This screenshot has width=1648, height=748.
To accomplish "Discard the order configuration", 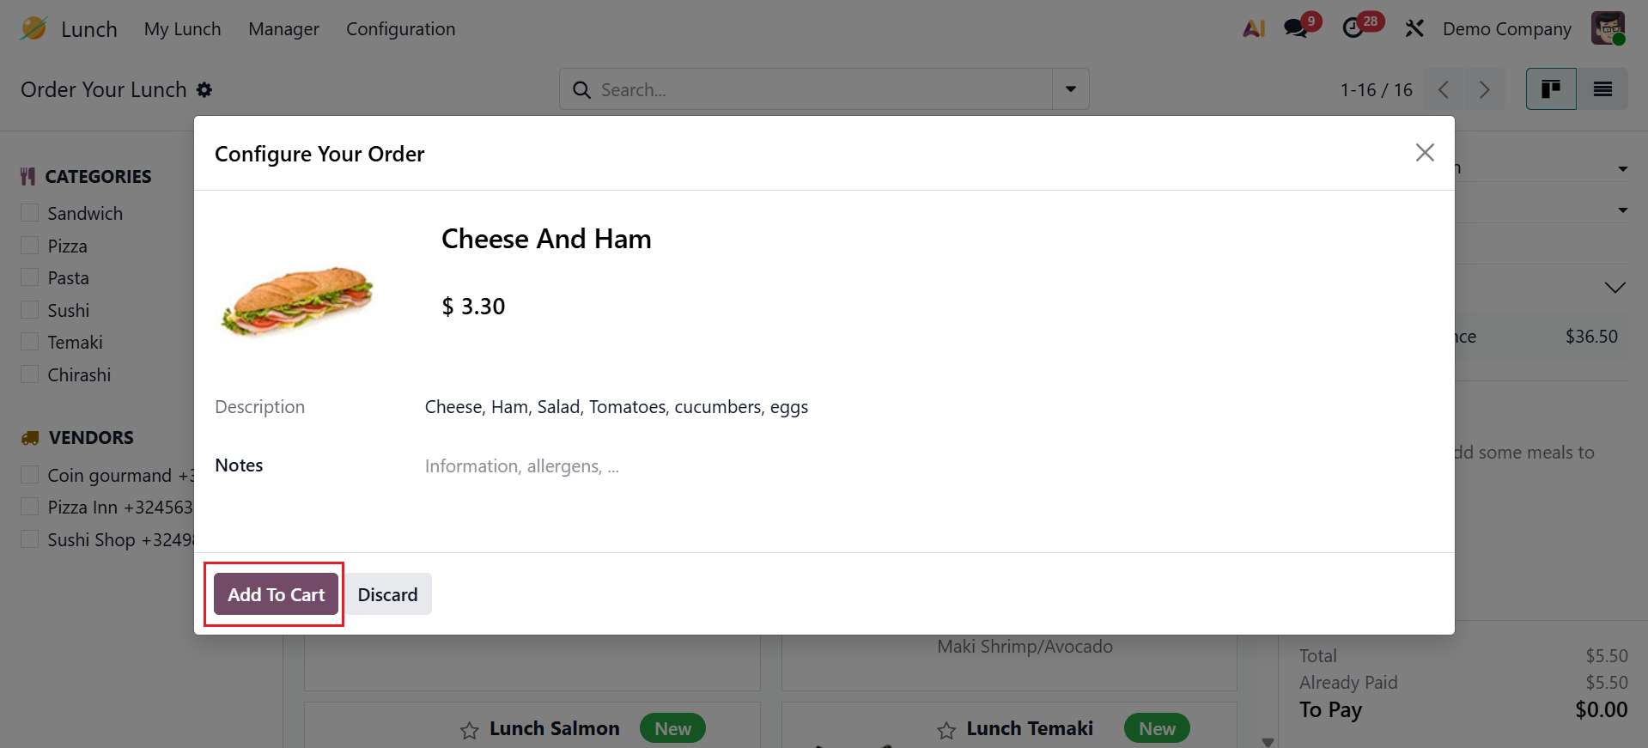I will 387,594.
